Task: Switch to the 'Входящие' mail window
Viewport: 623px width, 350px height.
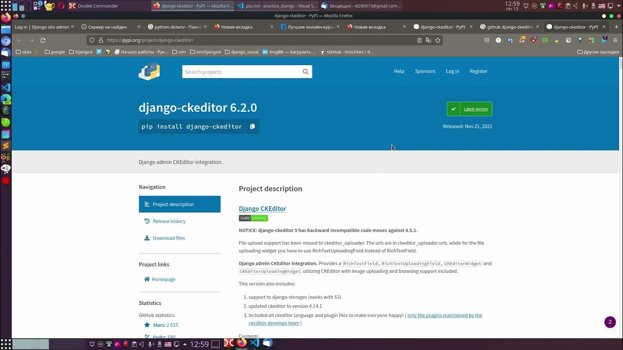Action: (361, 6)
